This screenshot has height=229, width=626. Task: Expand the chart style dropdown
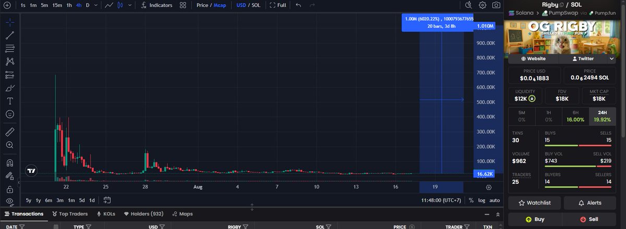pyautogui.click(x=129, y=5)
